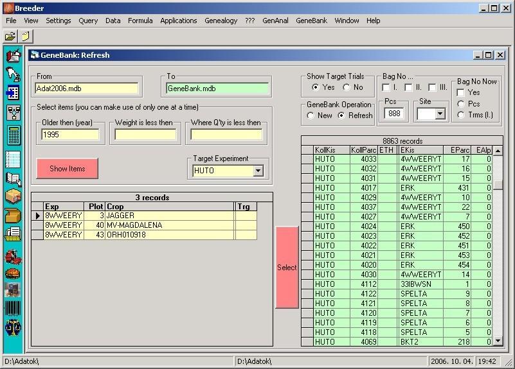Click the To field GeneBank.mdb

point(217,89)
